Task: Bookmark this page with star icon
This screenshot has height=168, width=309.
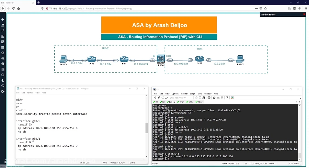Action: coord(265,9)
